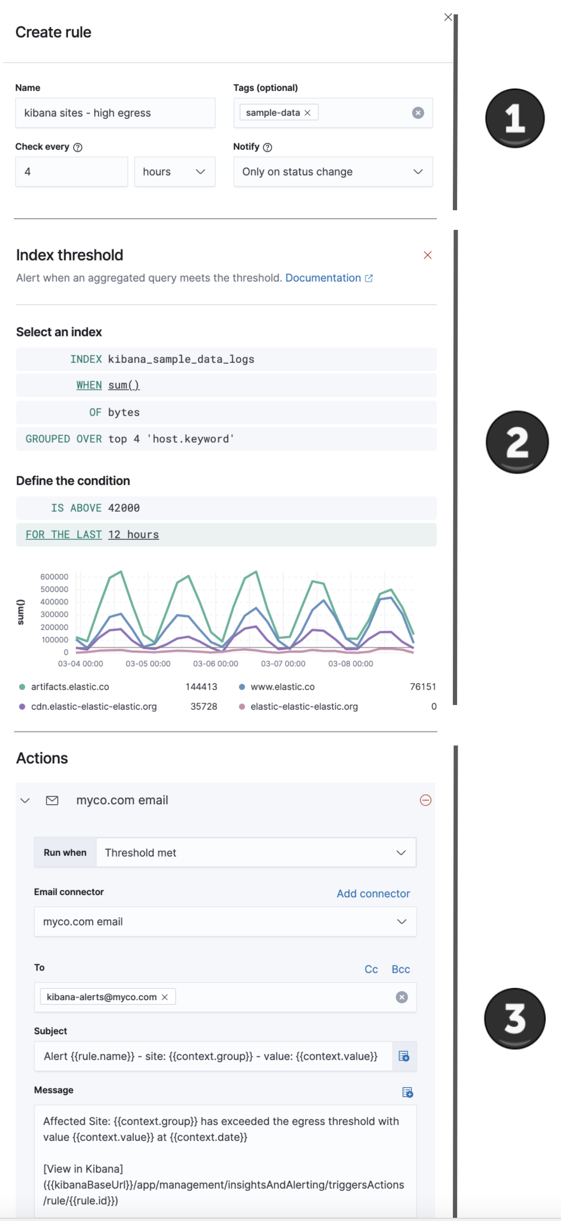Clear all tags in Tags field
The image size is (561, 1221).
418,113
